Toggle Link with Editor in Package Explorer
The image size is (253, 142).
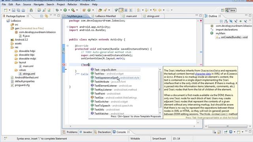coord(47,16)
